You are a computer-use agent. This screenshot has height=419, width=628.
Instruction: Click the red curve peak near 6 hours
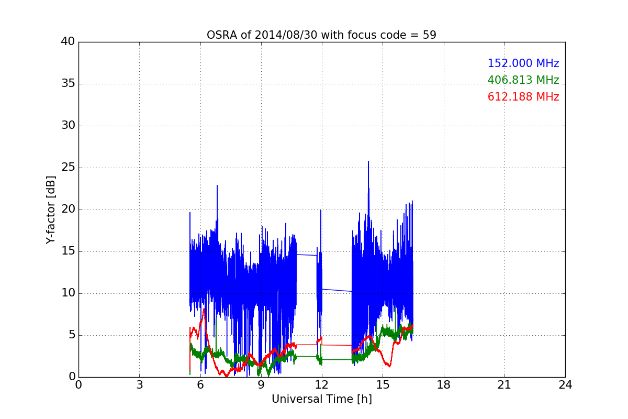click(x=204, y=310)
